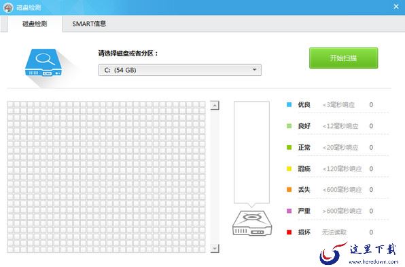
Task: Close the 磁盘检测 window
Action: (x=396, y=7)
